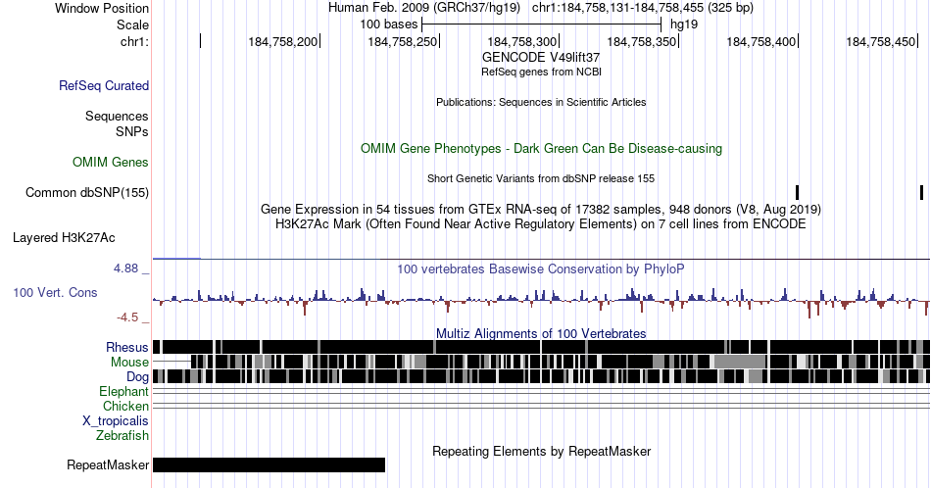Click the GENCODE V49lift37 track title
Screen dimensions: 931x488
(541, 58)
